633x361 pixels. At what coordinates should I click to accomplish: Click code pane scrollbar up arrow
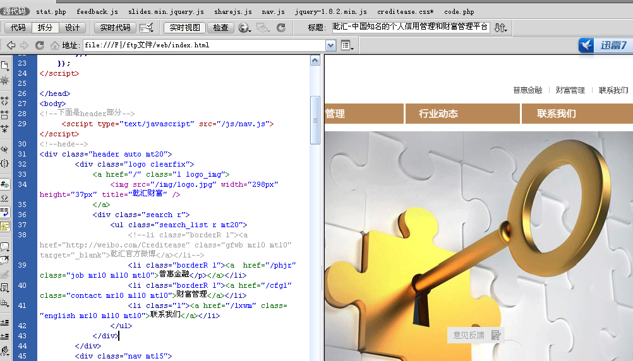click(315, 61)
